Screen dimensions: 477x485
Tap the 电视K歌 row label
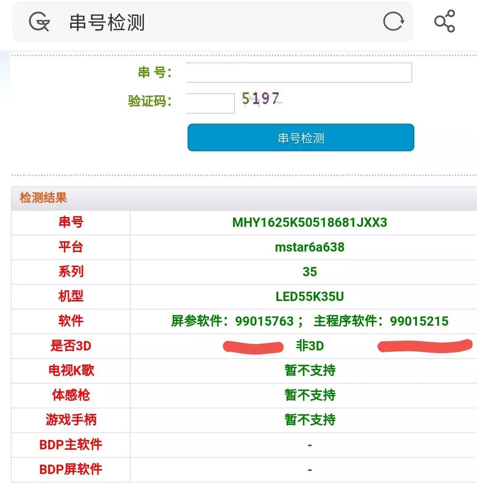71,371
